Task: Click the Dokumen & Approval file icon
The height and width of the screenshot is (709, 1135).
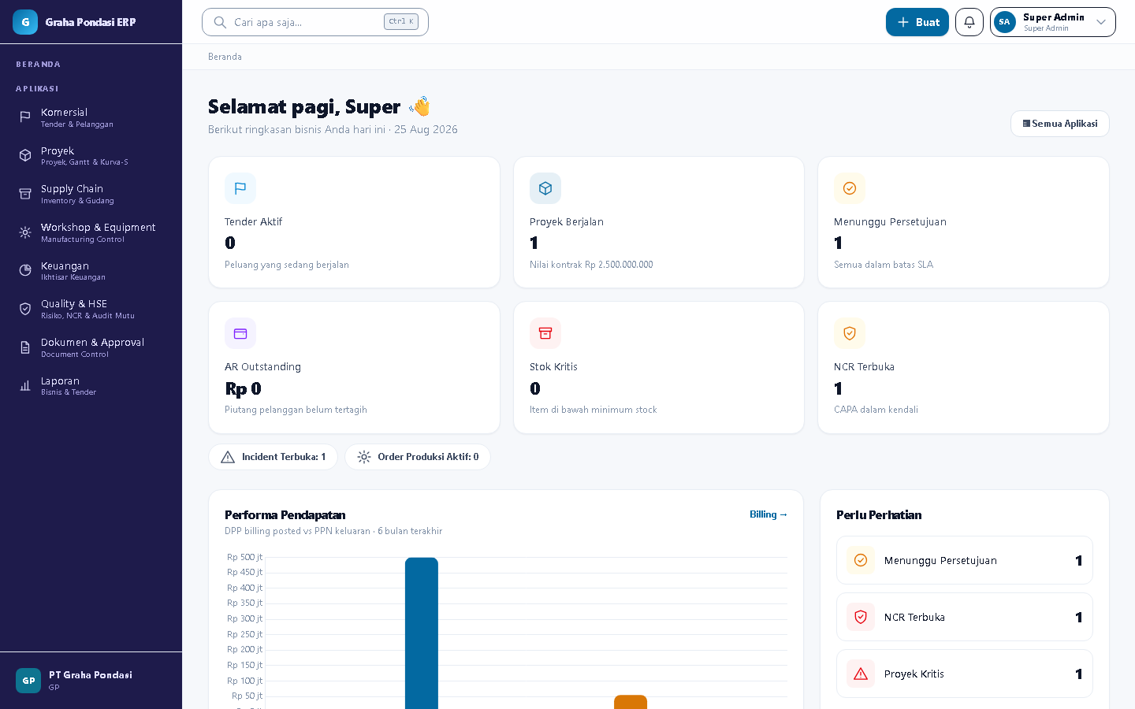Action: point(25,347)
